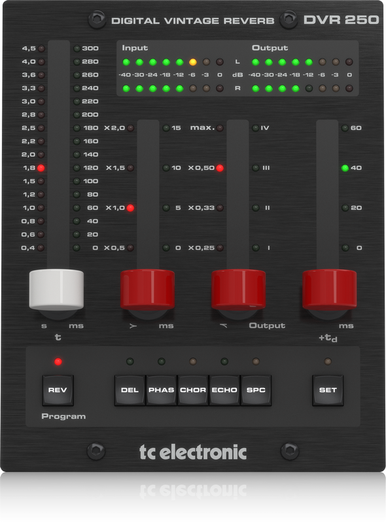Click the lit green 40 ms pre-delay LED
The height and width of the screenshot is (523, 386).
345,168
